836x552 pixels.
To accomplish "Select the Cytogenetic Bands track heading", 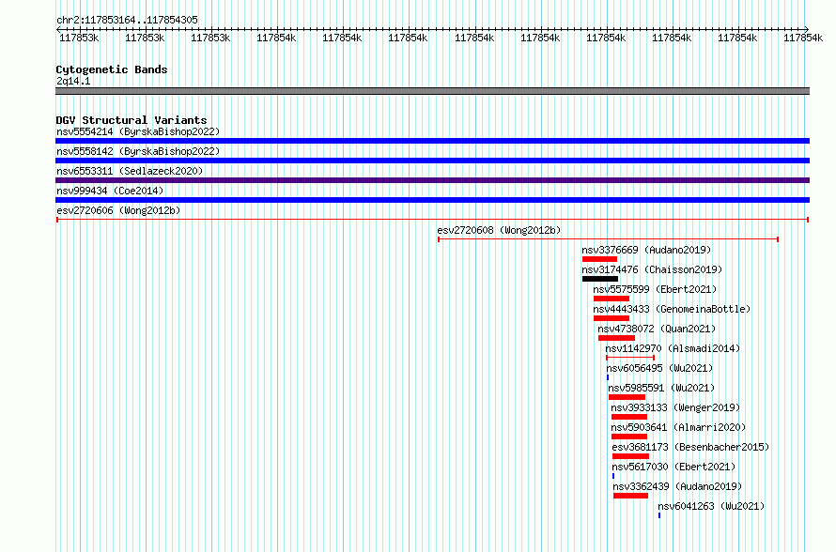I will tap(112, 69).
